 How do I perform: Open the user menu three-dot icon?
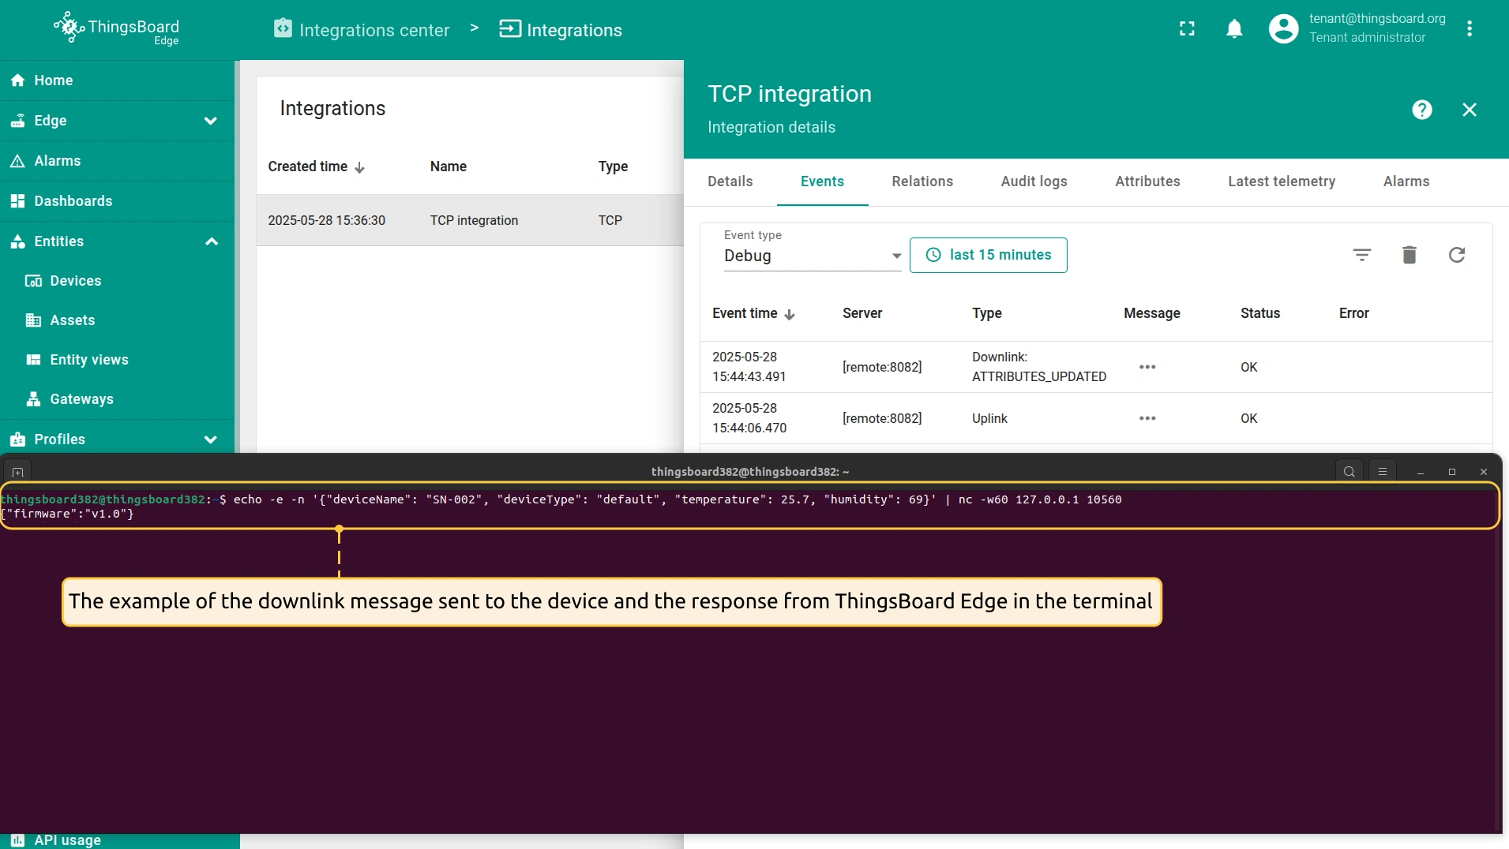1469,29
